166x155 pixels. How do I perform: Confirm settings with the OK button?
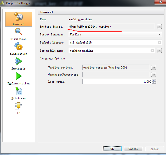point(112,149)
